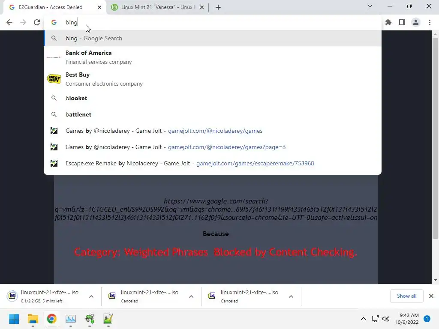
Task: Toggle the side panel icon
Action: click(402, 22)
